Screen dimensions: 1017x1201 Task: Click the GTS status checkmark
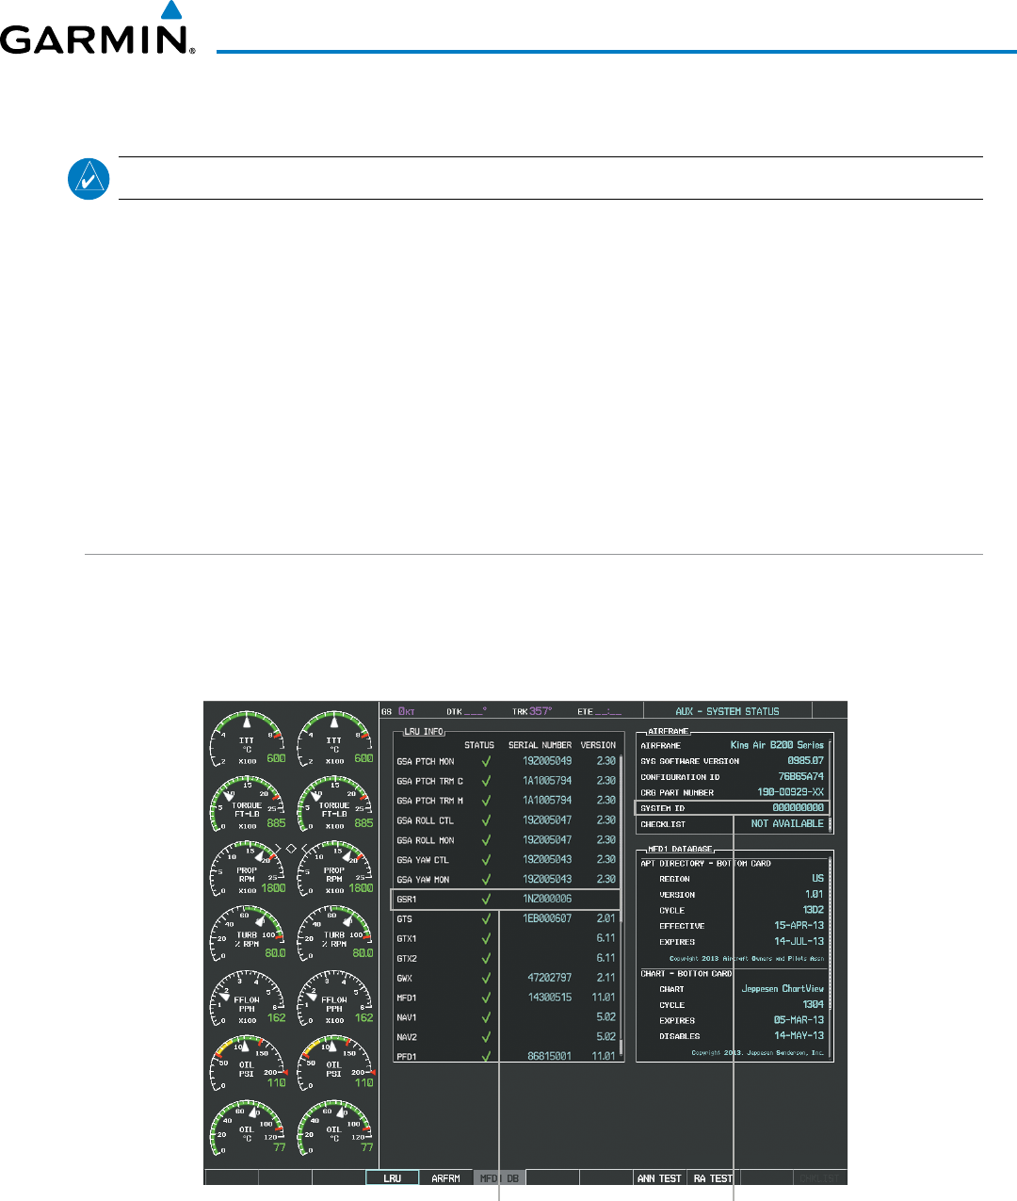pos(486,919)
